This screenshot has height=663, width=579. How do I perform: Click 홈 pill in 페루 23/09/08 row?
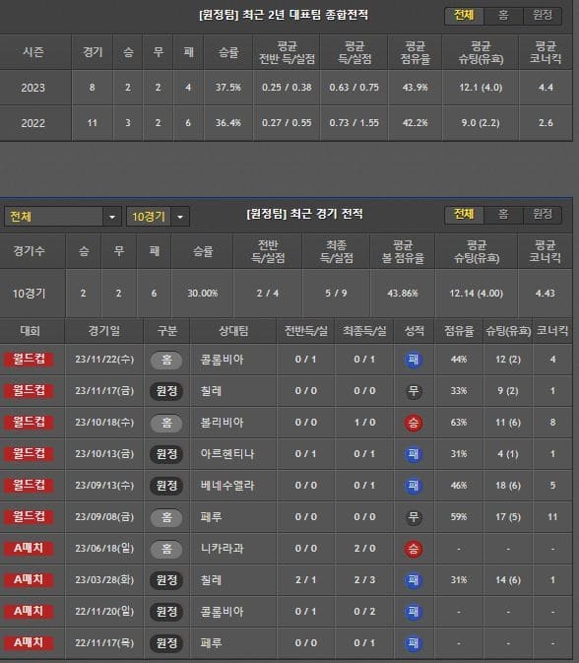[x=166, y=517]
